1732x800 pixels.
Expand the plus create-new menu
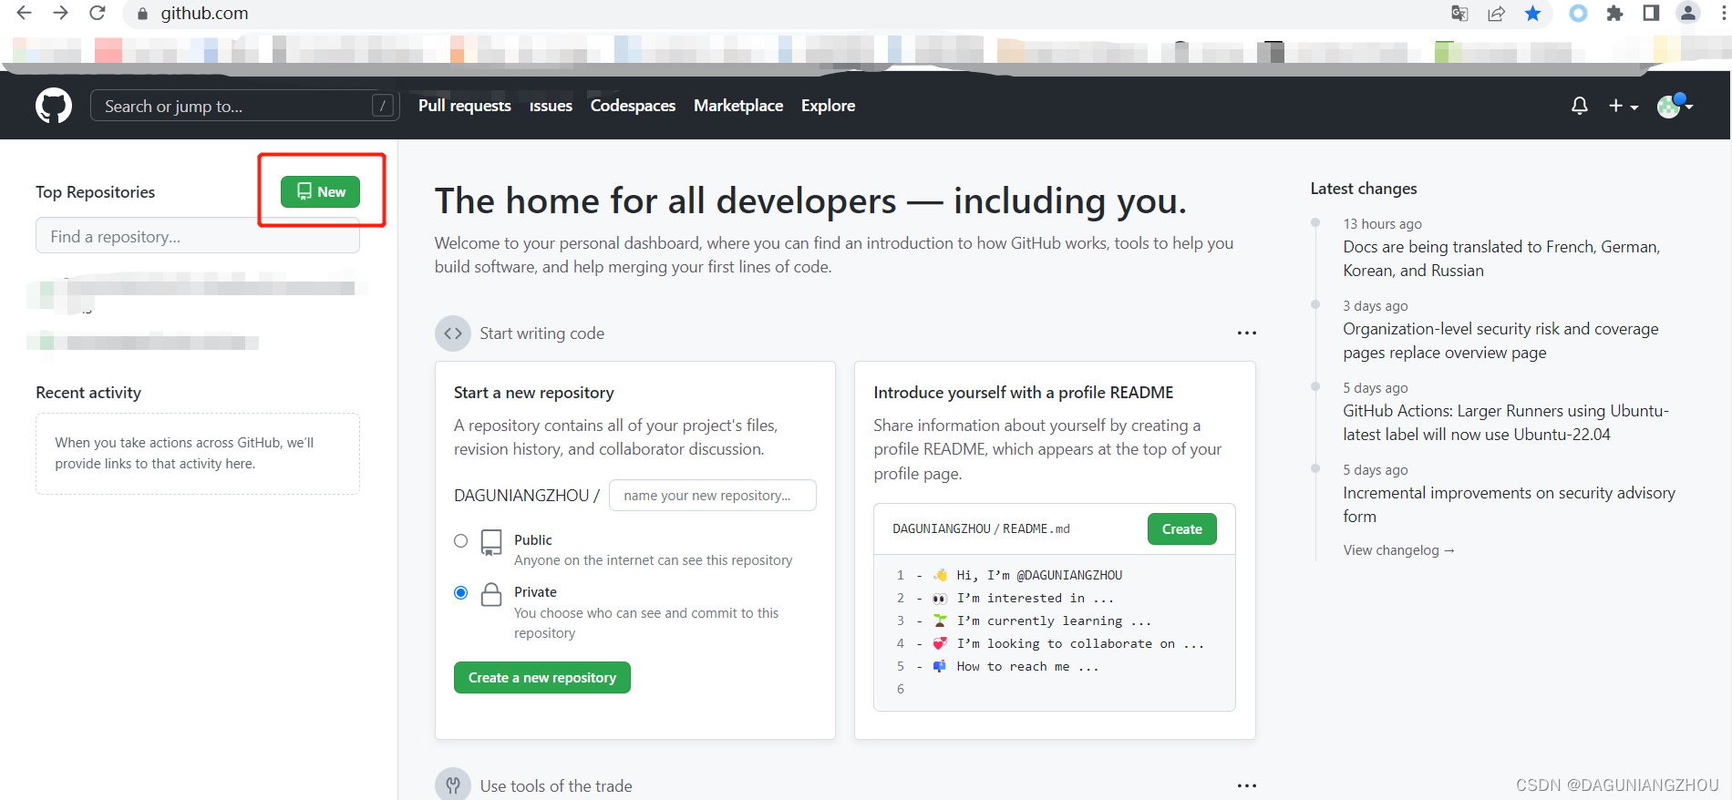(x=1624, y=106)
